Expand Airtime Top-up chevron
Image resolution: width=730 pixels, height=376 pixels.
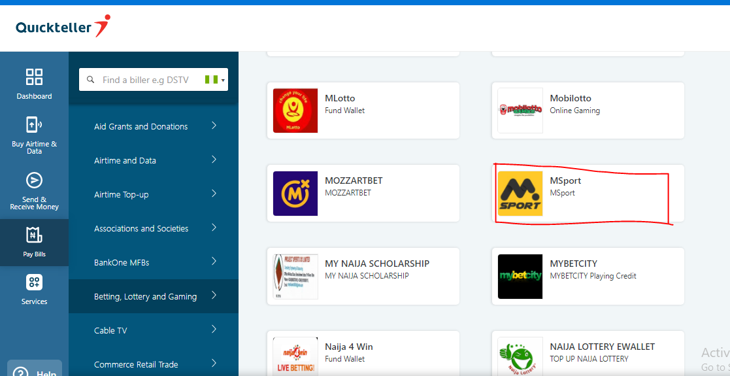pyautogui.click(x=214, y=194)
